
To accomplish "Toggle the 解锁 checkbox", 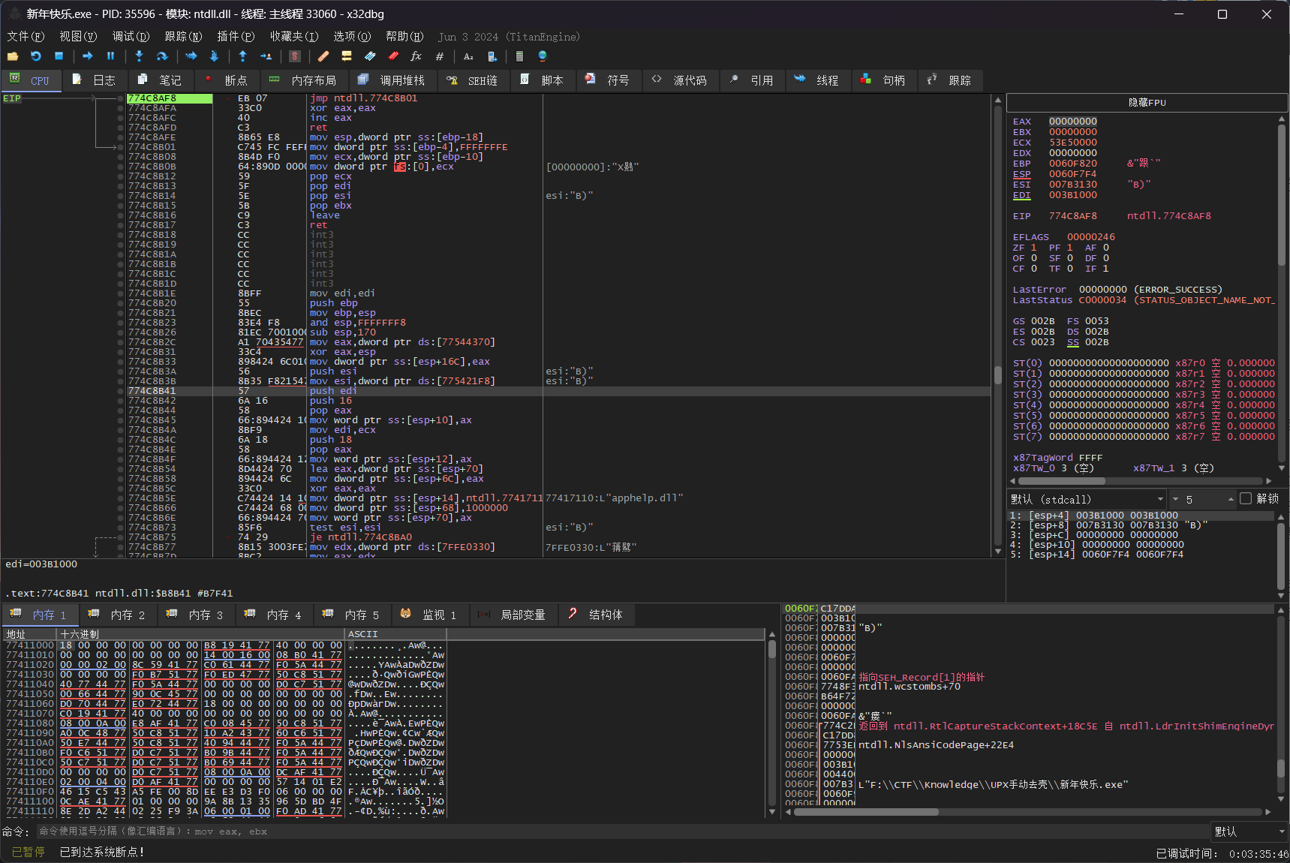I will (1246, 498).
